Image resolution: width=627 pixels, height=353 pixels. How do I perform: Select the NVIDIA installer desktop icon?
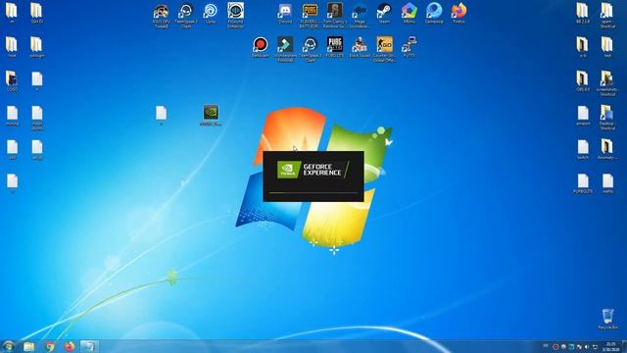[211, 116]
